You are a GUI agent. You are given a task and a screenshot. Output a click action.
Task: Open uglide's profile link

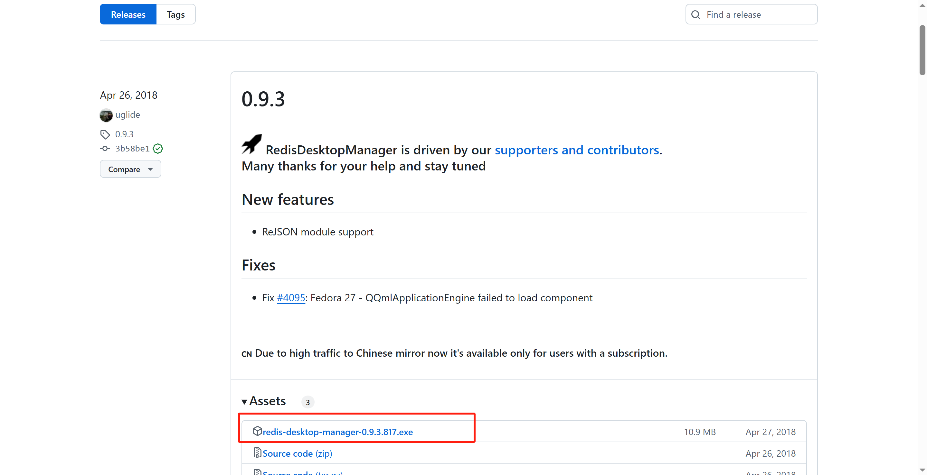128,115
